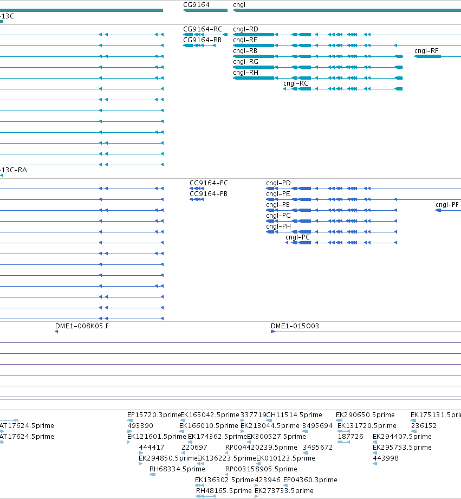
Task: Click the cngl gene label in the top track
Action: (x=239, y=5)
